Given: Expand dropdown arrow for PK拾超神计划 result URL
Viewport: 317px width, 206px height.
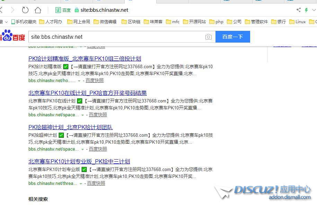Looking at the screenshot, I should (82, 150).
